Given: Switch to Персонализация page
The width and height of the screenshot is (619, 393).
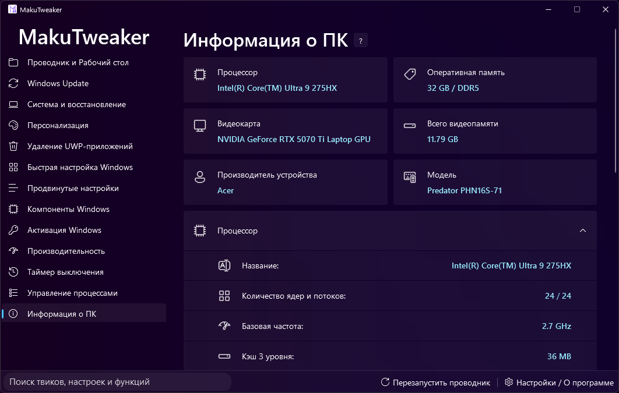Looking at the screenshot, I should pyautogui.click(x=84, y=125).
